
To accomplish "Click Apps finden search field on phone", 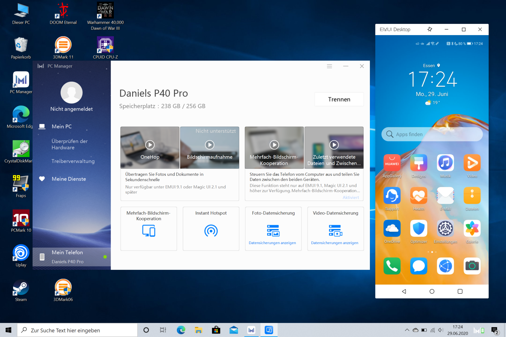I will 432,134.
